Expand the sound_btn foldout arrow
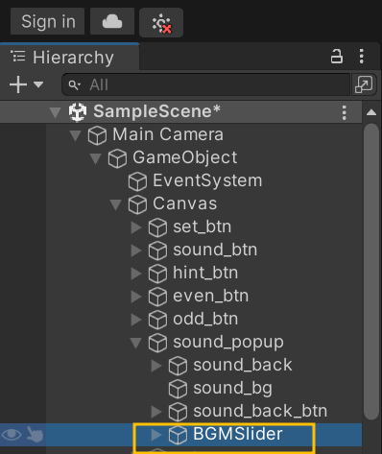 point(136,251)
